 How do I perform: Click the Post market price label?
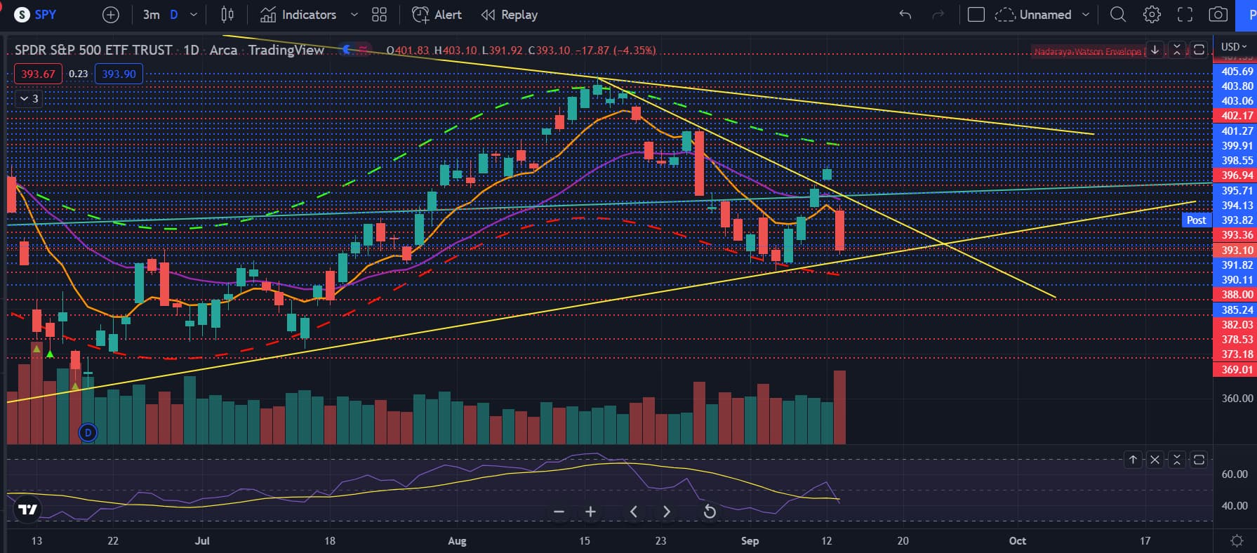pyautogui.click(x=1196, y=220)
